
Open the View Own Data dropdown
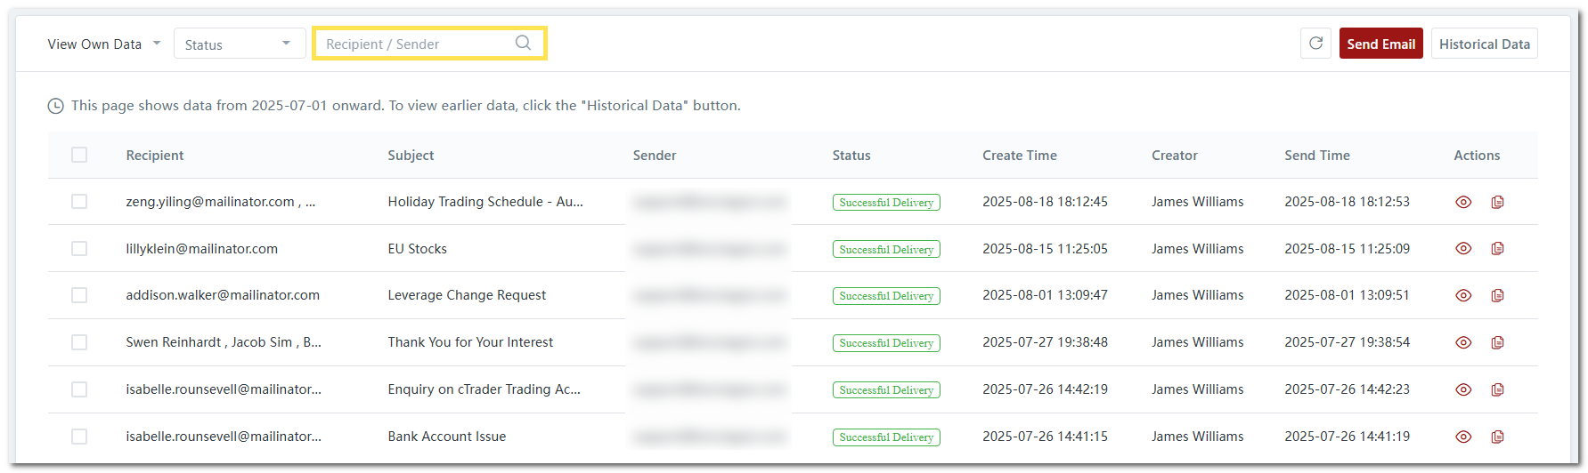tap(103, 44)
